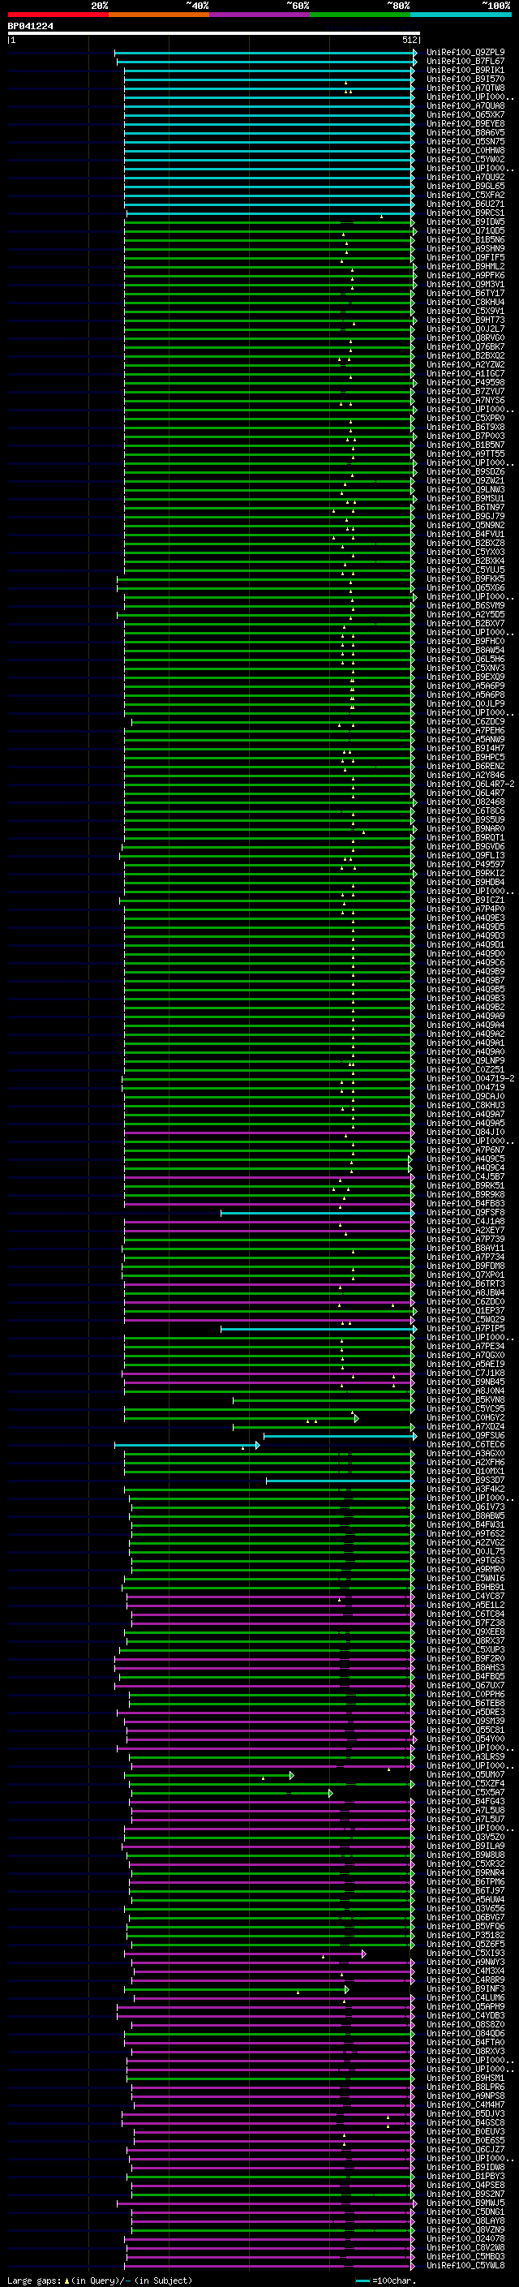This screenshot has height=2287, width=519.
Task: Select the UniRef100_B9MWJ5 label
Action: [x=465, y=2203]
